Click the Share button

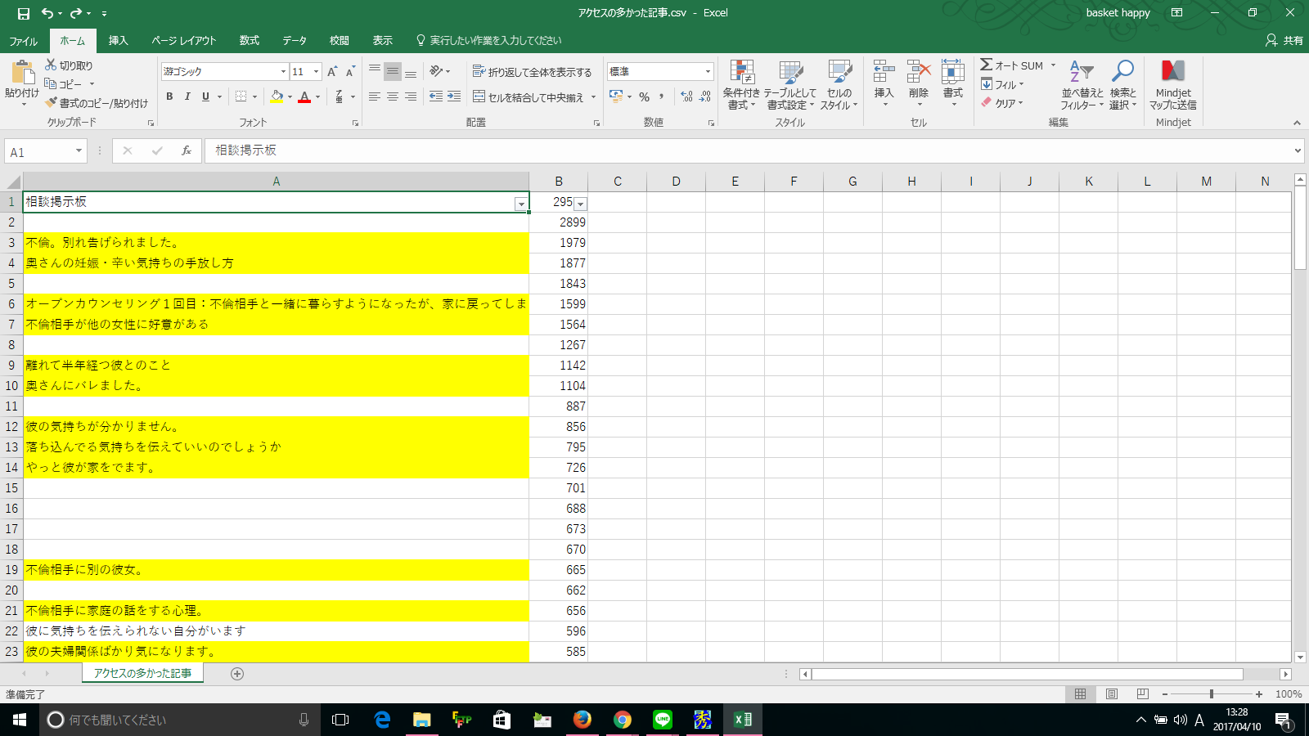(x=1284, y=40)
